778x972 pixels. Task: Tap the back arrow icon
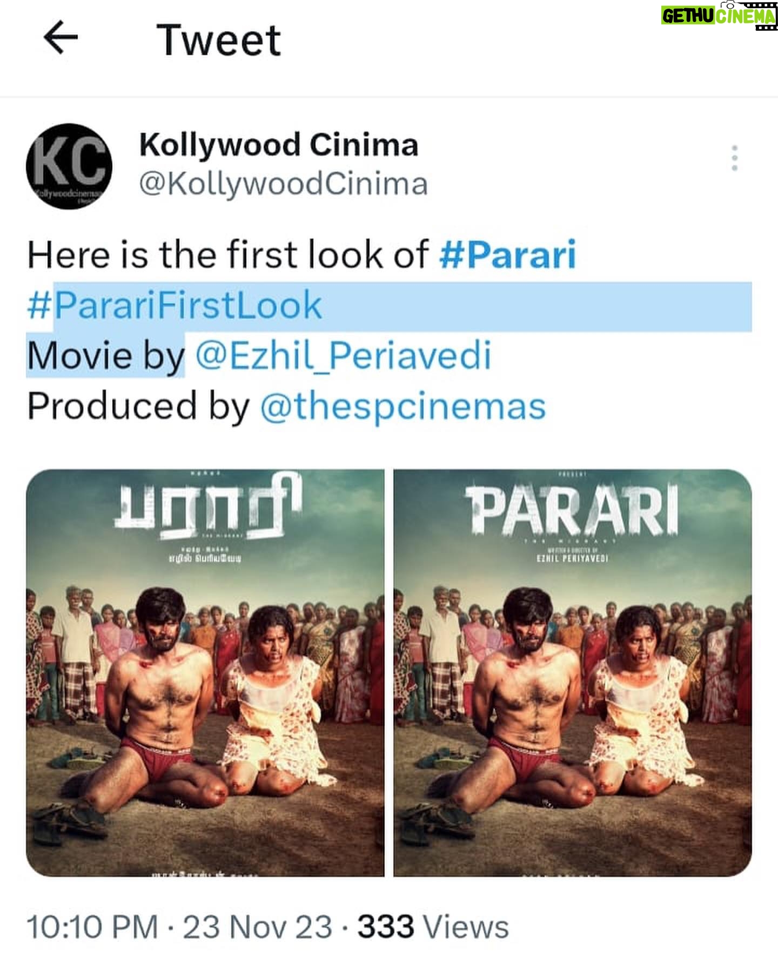click(61, 38)
